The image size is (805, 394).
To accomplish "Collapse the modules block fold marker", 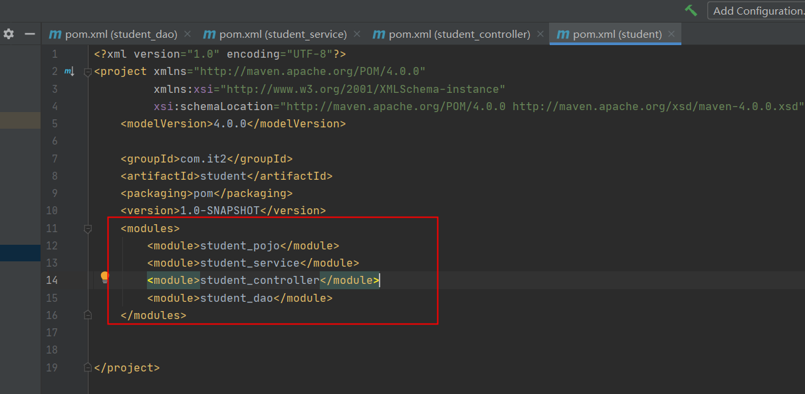I will (87, 229).
